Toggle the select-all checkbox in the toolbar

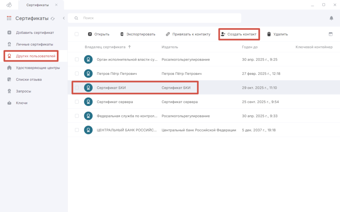77,34
